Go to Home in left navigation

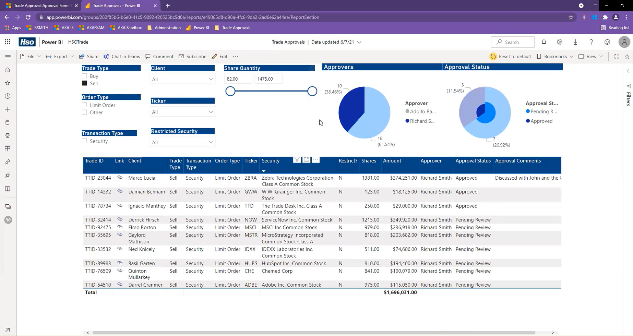(8, 70)
